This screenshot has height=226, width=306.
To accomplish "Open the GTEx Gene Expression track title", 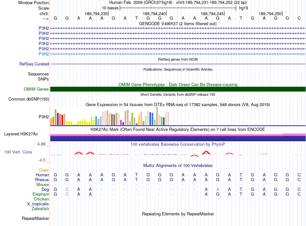I will 178,105.
